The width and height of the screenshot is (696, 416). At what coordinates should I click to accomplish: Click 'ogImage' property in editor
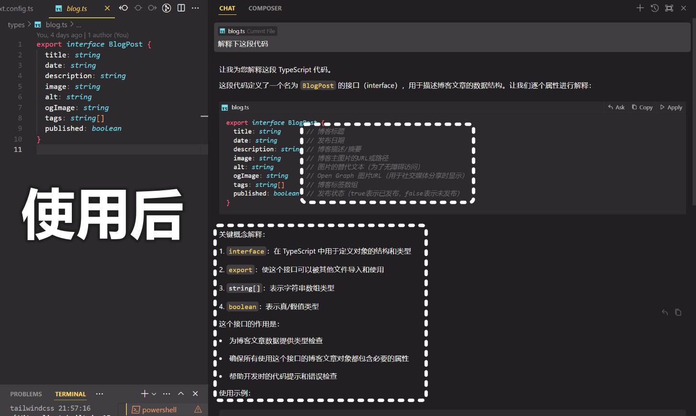(60, 107)
